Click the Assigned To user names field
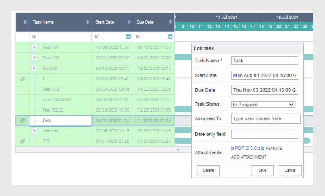The width and height of the screenshot is (325, 196). point(266,118)
